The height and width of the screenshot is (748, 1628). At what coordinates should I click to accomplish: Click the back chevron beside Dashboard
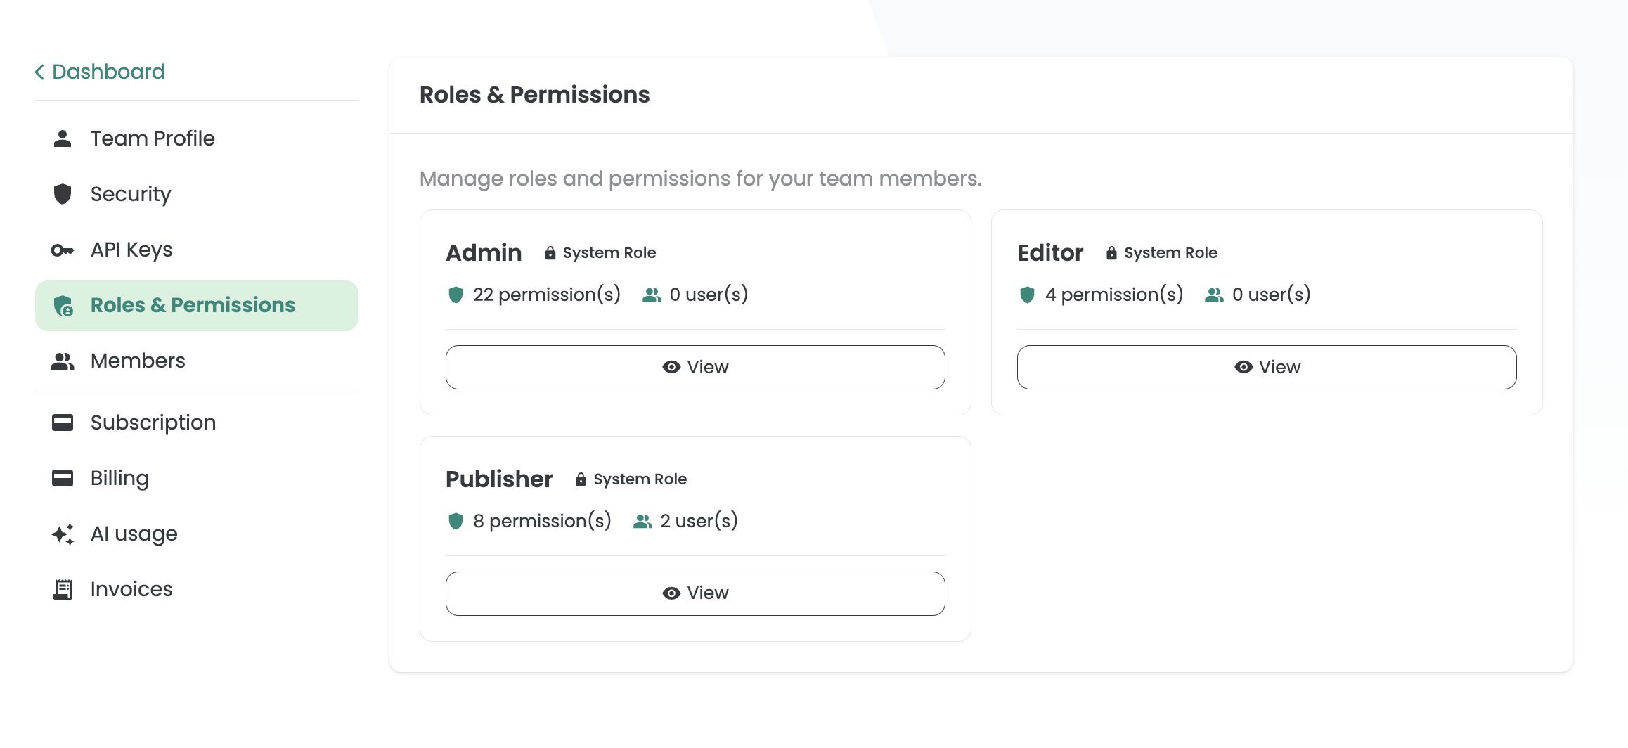pos(39,72)
